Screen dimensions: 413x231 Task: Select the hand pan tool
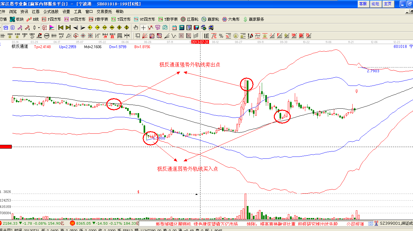pos(136,28)
